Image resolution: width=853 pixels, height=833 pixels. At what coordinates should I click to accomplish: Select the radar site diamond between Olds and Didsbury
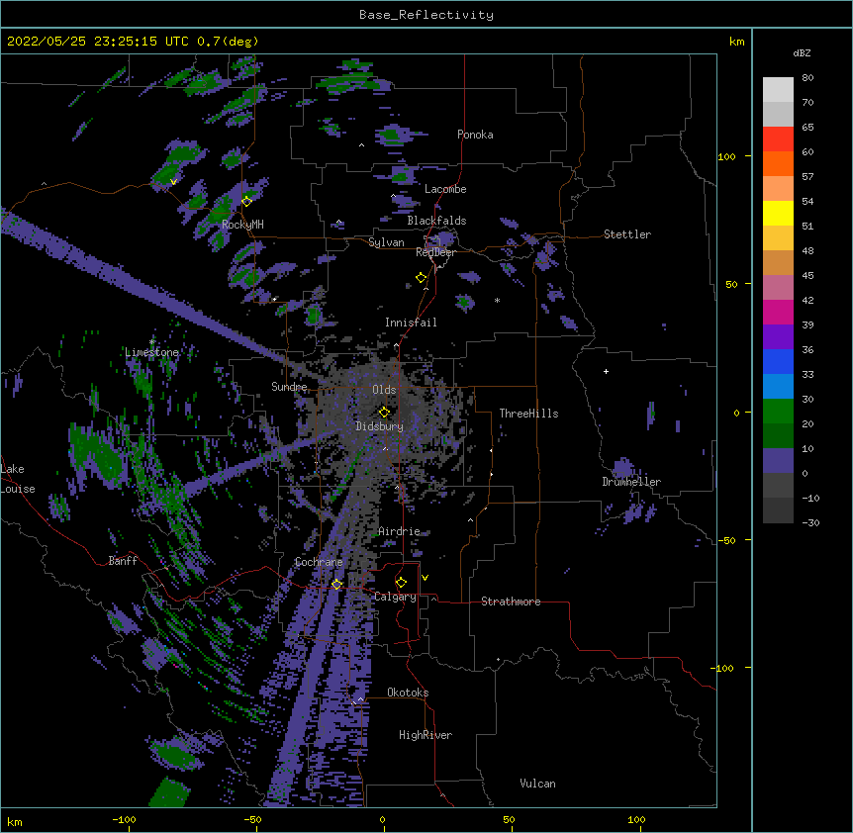point(384,412)
